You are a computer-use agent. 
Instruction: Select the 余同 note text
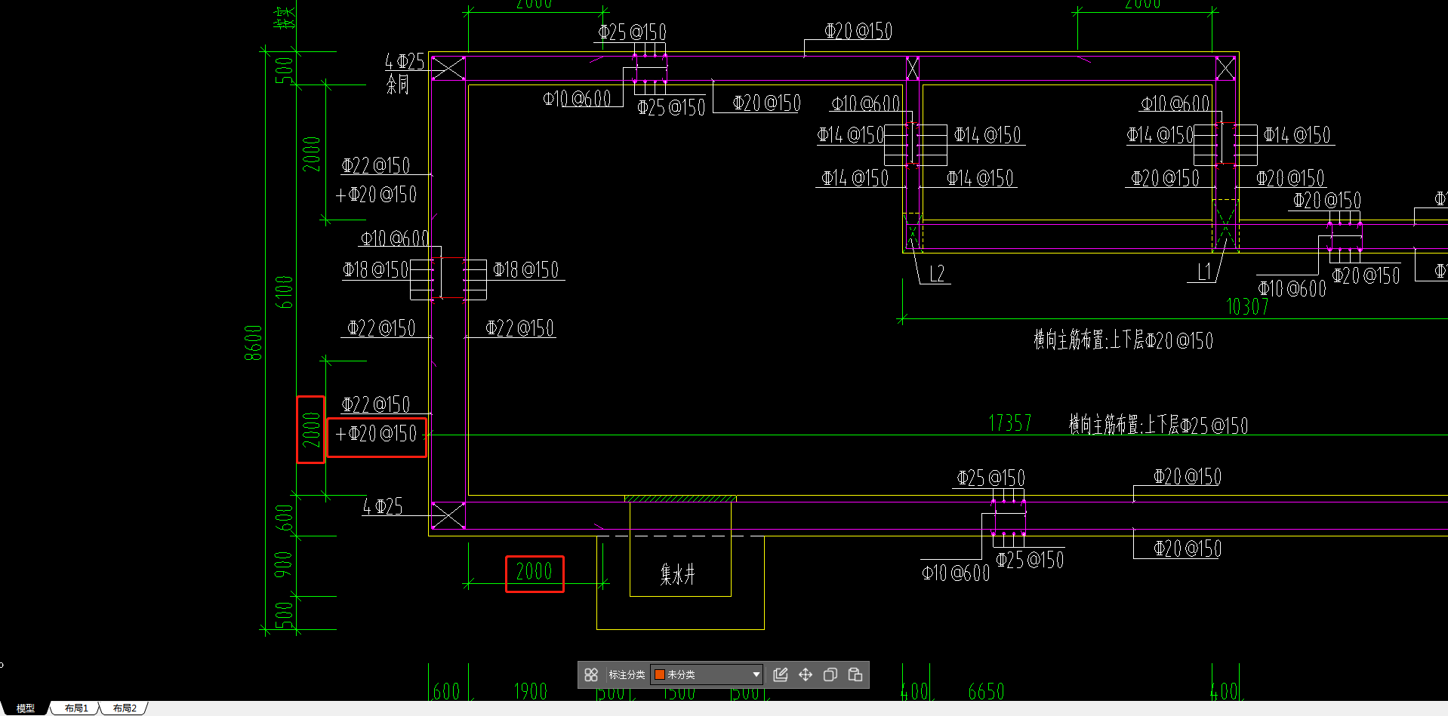pyautogui.click(x=397, y=84)
